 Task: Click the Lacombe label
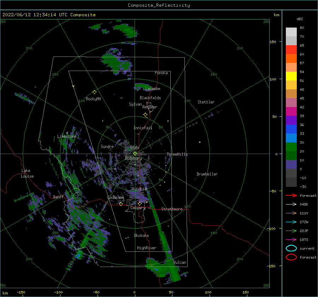click(153, 89)
